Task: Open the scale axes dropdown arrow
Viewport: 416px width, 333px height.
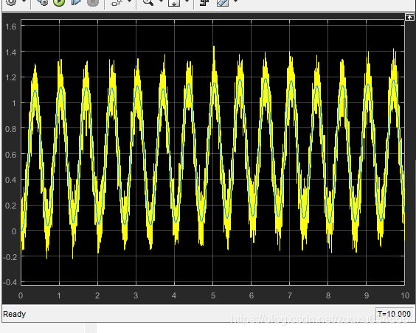Action: tap(187, 1)
